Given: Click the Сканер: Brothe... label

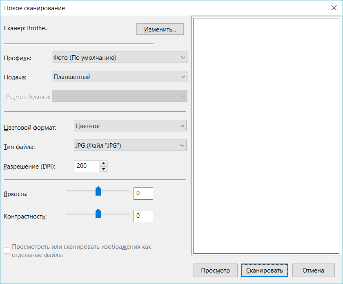Looking at the screenshot, I should tap(26, 28).
